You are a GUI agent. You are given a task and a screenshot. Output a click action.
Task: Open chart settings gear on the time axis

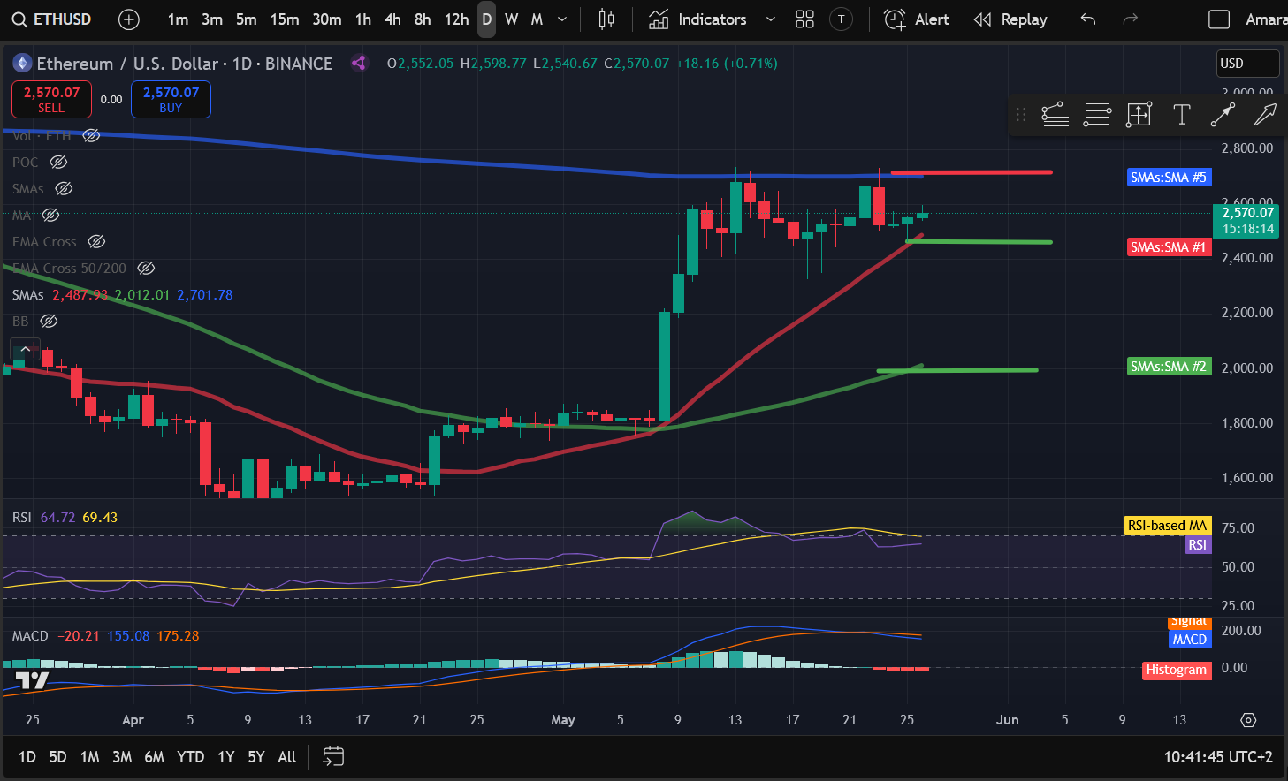pyautogui.click(x=1248, y=720)
